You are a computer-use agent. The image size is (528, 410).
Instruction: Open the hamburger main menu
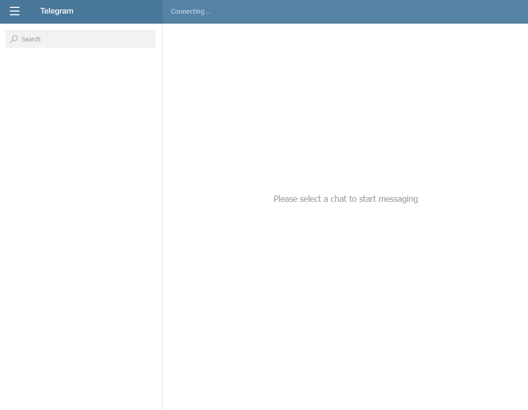(x=15, y=11)
